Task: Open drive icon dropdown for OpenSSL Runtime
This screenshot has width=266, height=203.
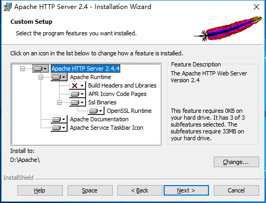Action: point(96,111)
